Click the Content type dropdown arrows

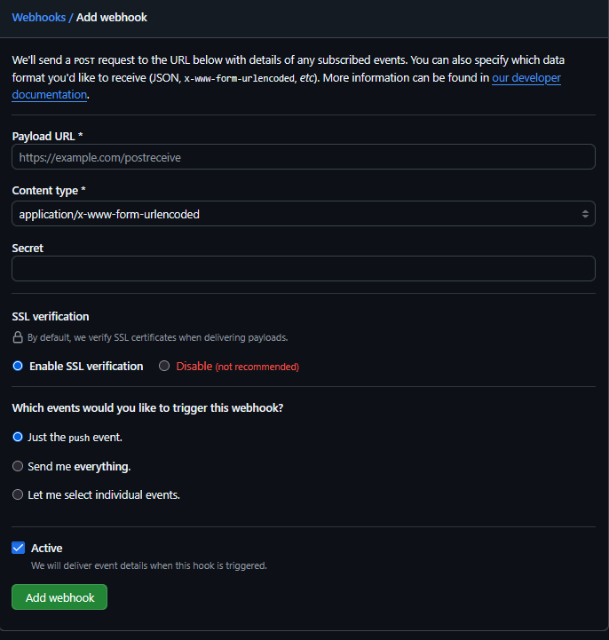[585, 214]
